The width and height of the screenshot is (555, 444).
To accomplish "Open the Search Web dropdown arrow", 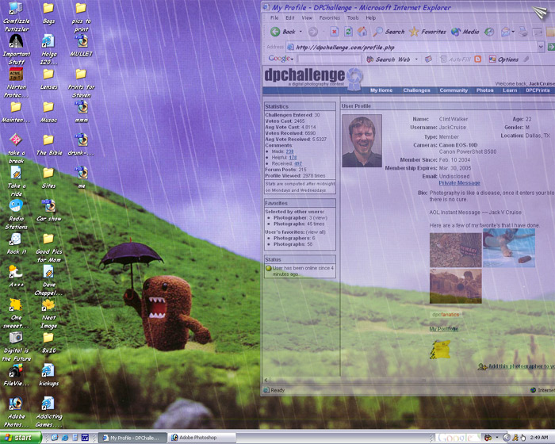I will (x=416, y=59).
